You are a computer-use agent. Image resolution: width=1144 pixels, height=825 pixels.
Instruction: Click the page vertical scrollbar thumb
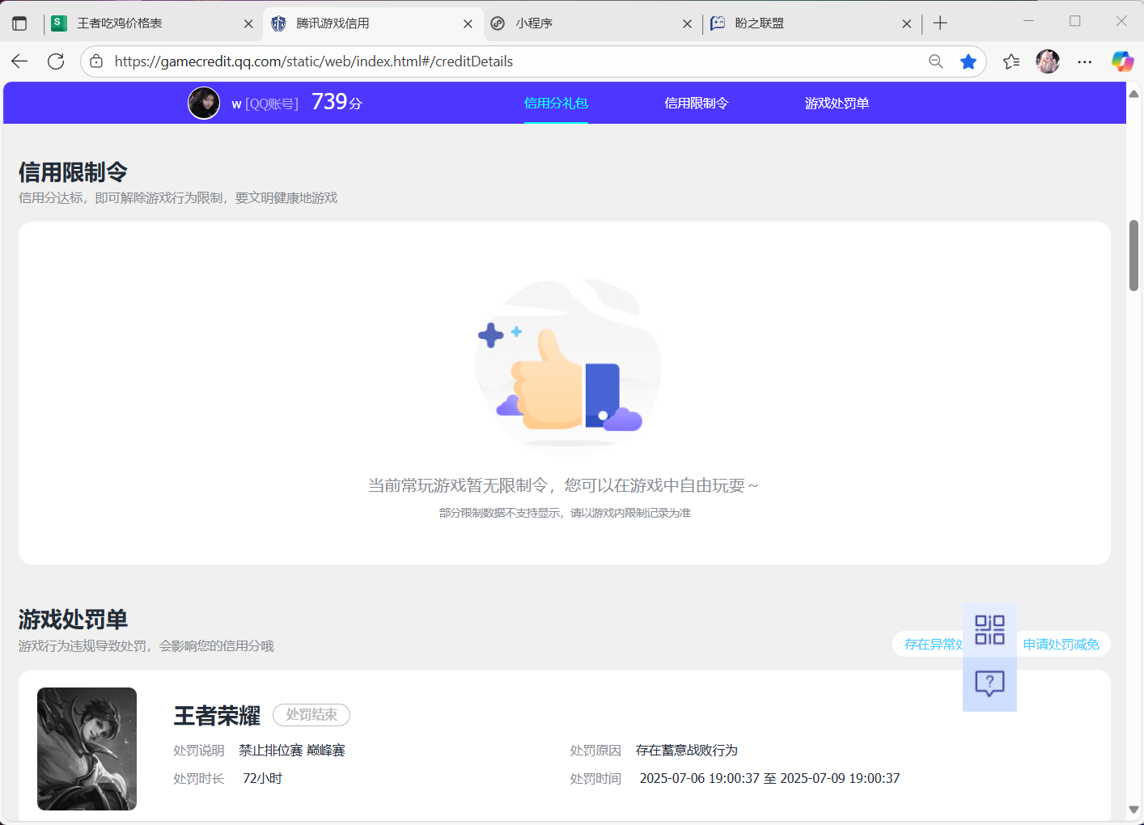[1133, 256]
